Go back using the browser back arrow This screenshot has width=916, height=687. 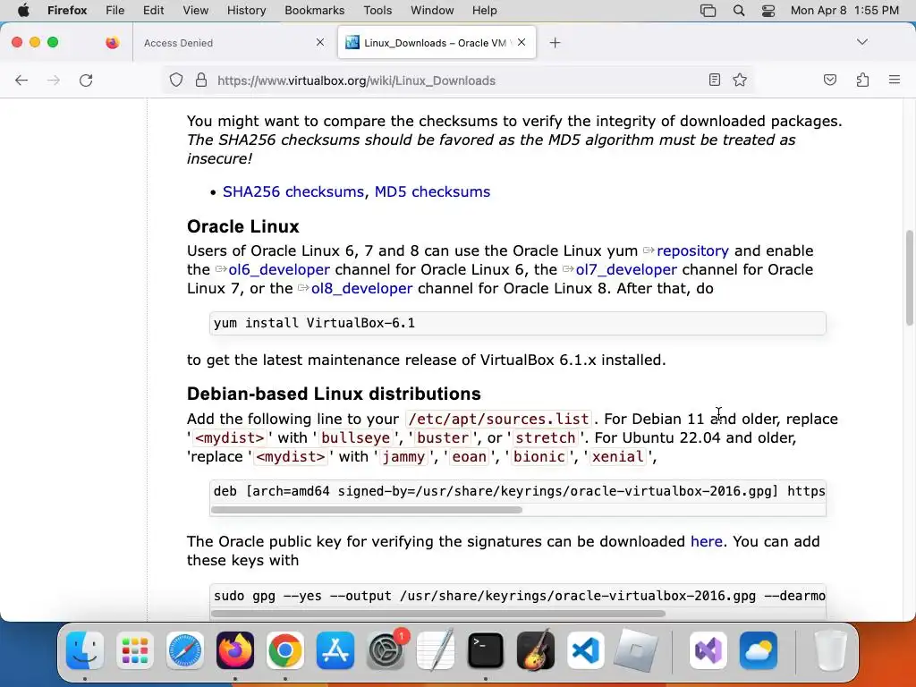tap(21, 80)
